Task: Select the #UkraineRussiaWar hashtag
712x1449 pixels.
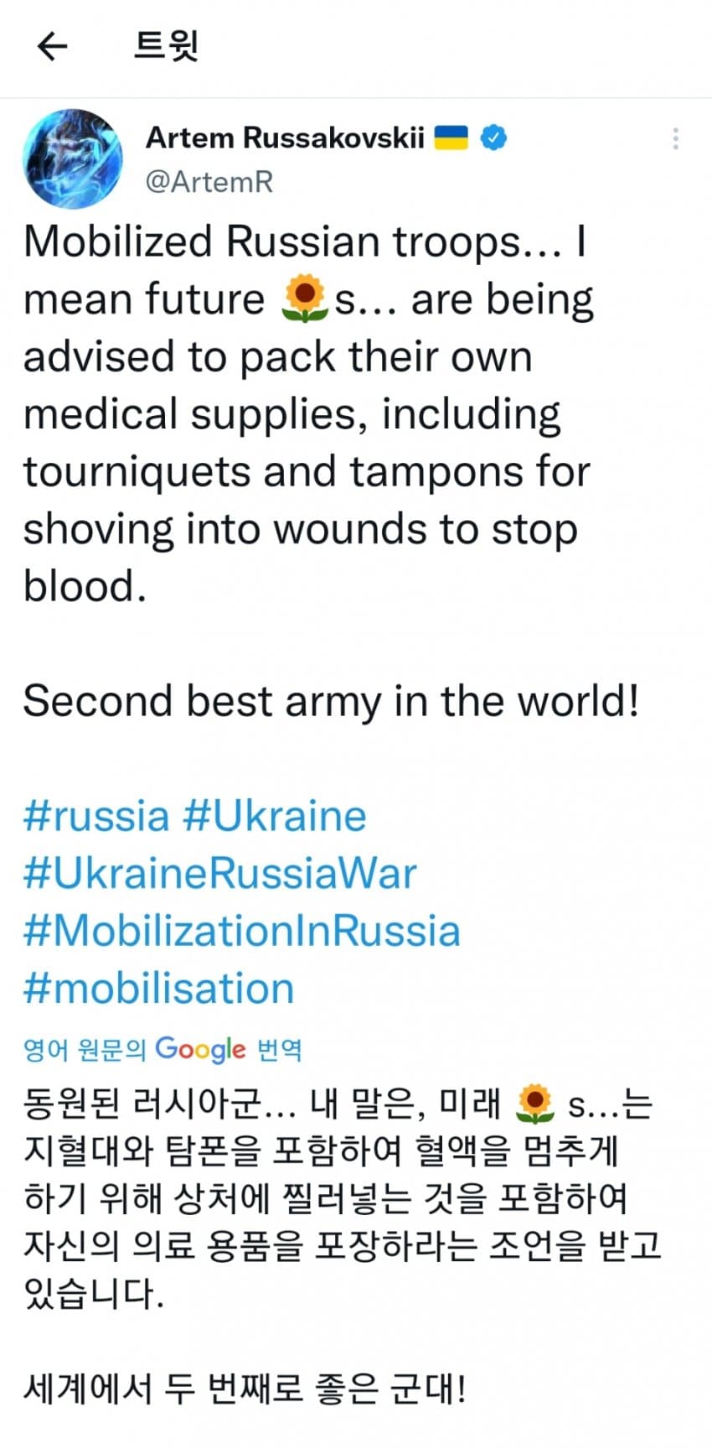Action: point(219,873)
